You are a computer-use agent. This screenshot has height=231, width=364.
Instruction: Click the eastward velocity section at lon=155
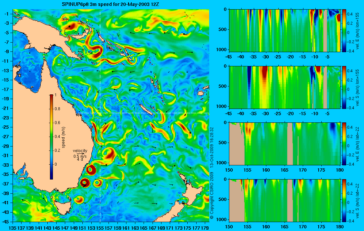[285, 30]
